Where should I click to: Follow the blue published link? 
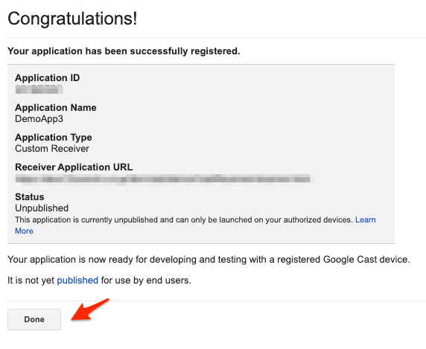tap(77, 280)
